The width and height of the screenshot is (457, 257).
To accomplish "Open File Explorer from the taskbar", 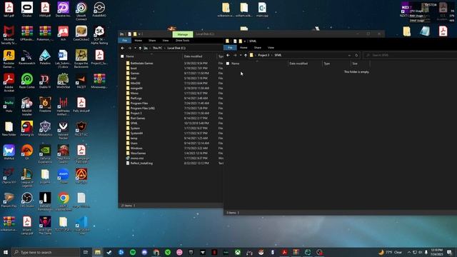I will point(98,252).
